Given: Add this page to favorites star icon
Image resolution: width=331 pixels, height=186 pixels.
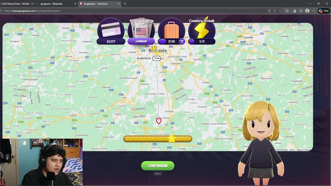Looking at the screenshot, I should (280, 11).
